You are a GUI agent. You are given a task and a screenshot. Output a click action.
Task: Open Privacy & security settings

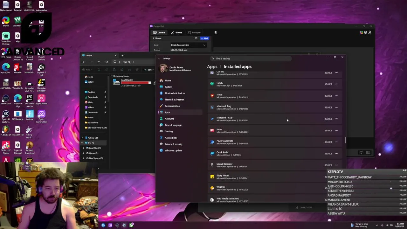click(x=180, y=144)
